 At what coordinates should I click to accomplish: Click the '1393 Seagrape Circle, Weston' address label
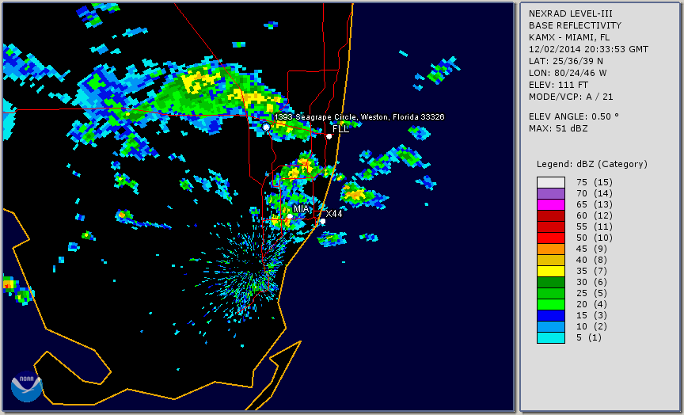359,117
